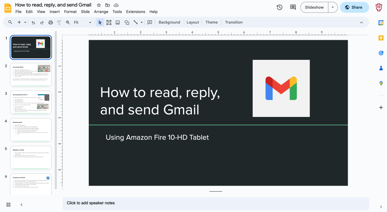This screenshot has width=387, height=212.
Task: Print the presentation
Action: [50, 22]
